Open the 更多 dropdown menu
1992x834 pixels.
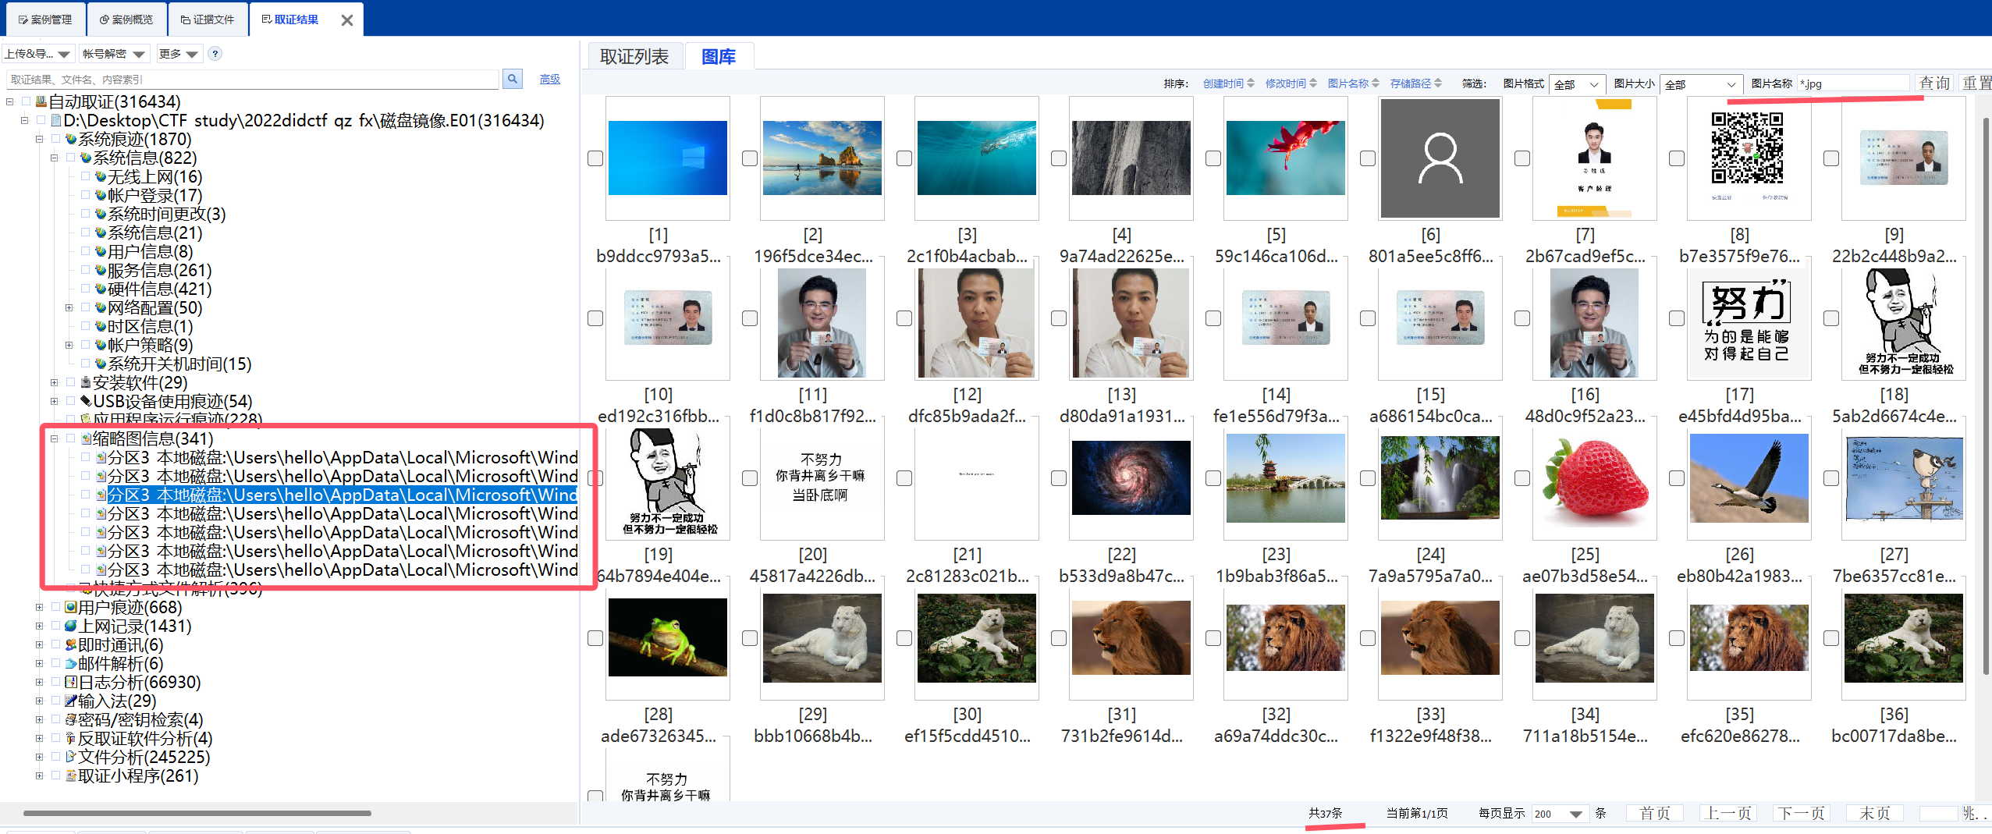179,54
